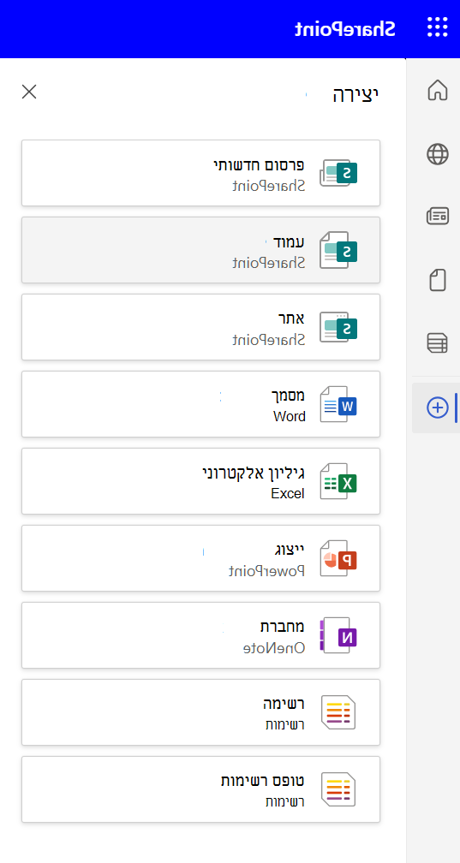Close the יצירה panel
Image resolution: width=460 pixels, height=863 pixels.
click(x=28, y=92)
